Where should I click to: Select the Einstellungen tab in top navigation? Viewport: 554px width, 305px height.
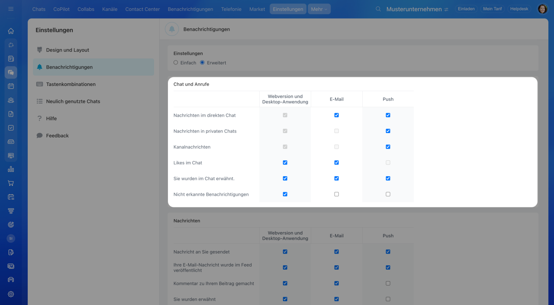click(288, 9)
